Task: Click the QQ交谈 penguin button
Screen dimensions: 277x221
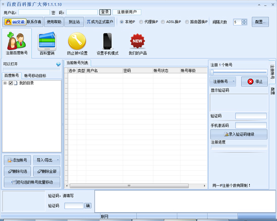Action: pos(15,22)
